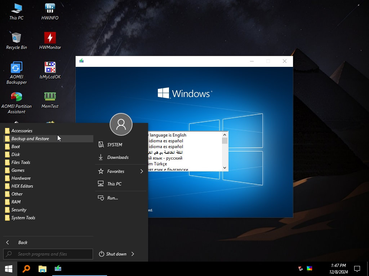Open AOMEI Partition Assistant shortcut
The width and height of the screenshot is (369, 276).
[x=16, y=102]
